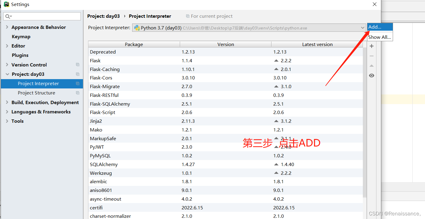Open the Plugins settings page
The image size is (425, 219).
click(x=20, y=55)
